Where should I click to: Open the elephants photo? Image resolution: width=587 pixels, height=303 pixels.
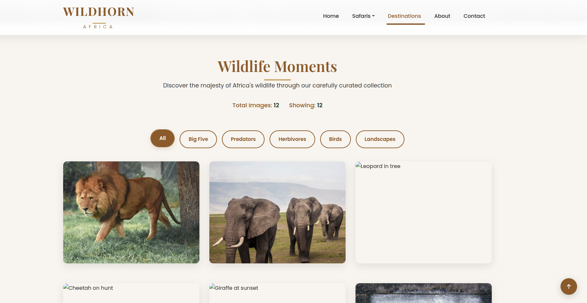[277, 212]
